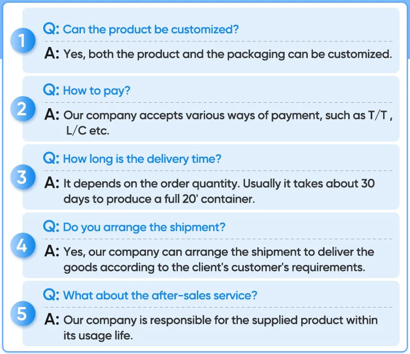The height and width of the screenshot is (354, 410).
Task: Click the answer about T/T payment methods
Action: pyautogui.click(x=228, y=123)
